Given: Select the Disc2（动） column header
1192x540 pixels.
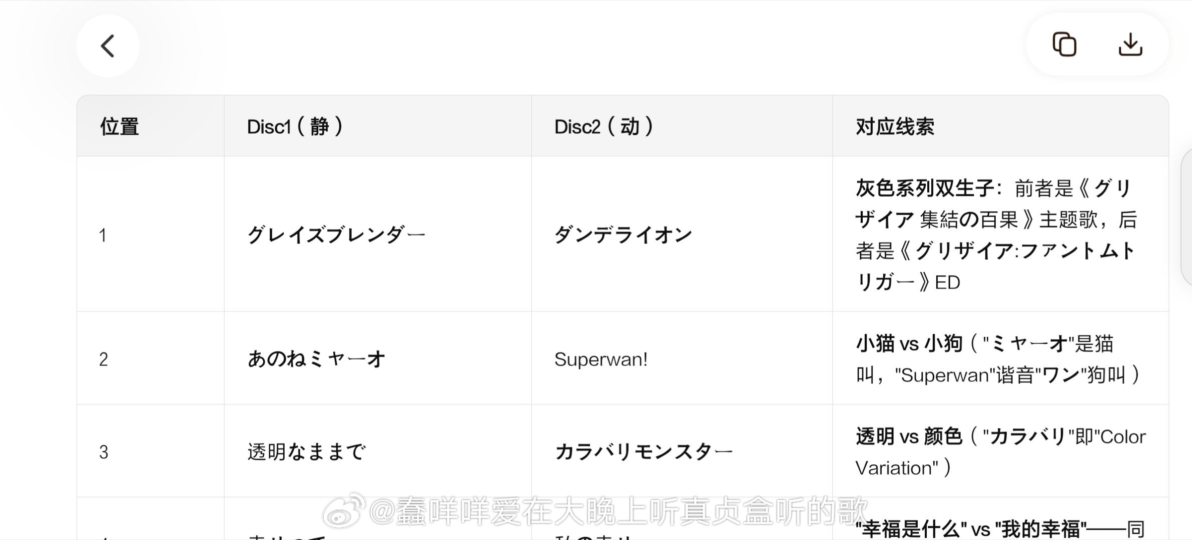Looking at the screenshot, I should click(x=604, y=126).
